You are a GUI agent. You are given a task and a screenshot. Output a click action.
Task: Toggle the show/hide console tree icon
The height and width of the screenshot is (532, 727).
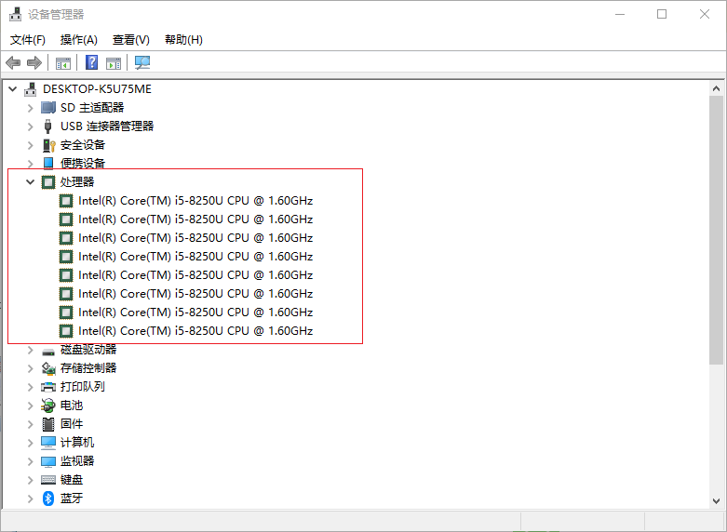click(63, 63)
